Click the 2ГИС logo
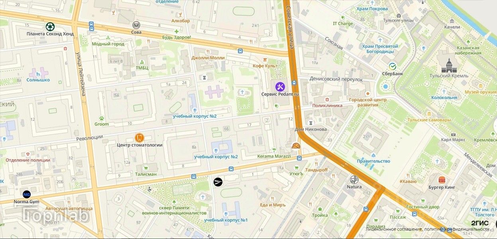 [x=479, y=223]
